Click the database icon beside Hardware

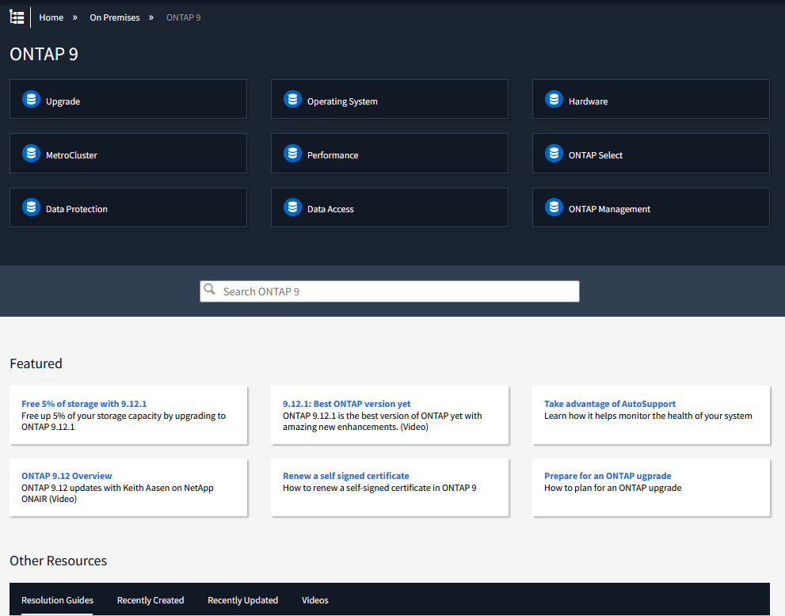click(x=554, y=100)
